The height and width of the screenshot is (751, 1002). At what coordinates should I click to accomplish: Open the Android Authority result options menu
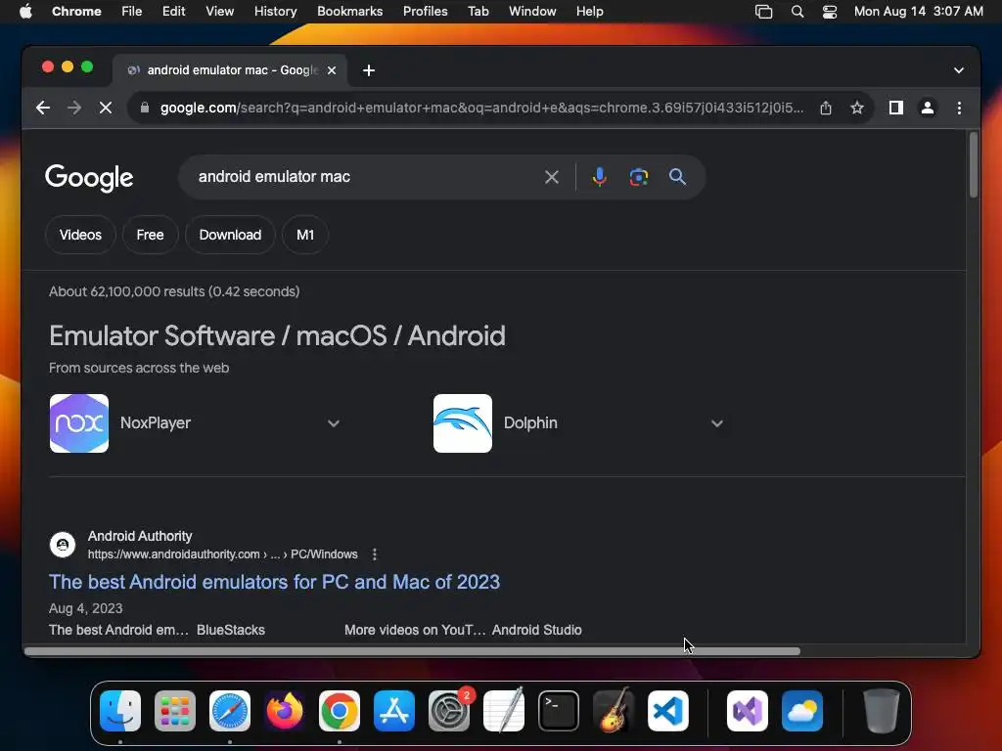coord(375,554)
